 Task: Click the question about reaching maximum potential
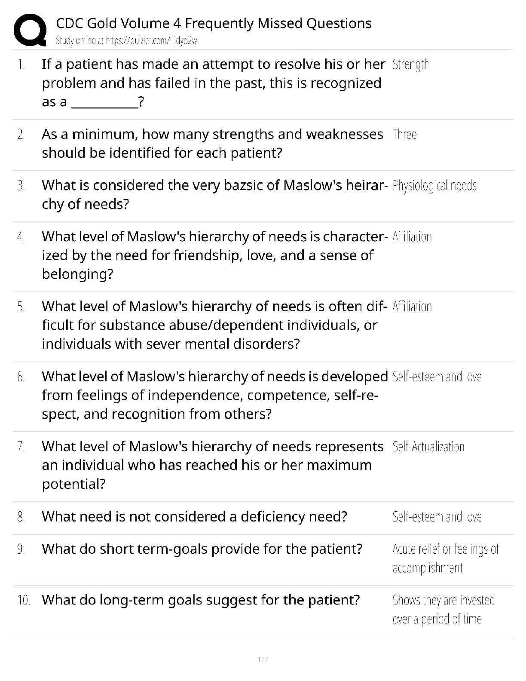pyautogui.click(x=212, y=465)
